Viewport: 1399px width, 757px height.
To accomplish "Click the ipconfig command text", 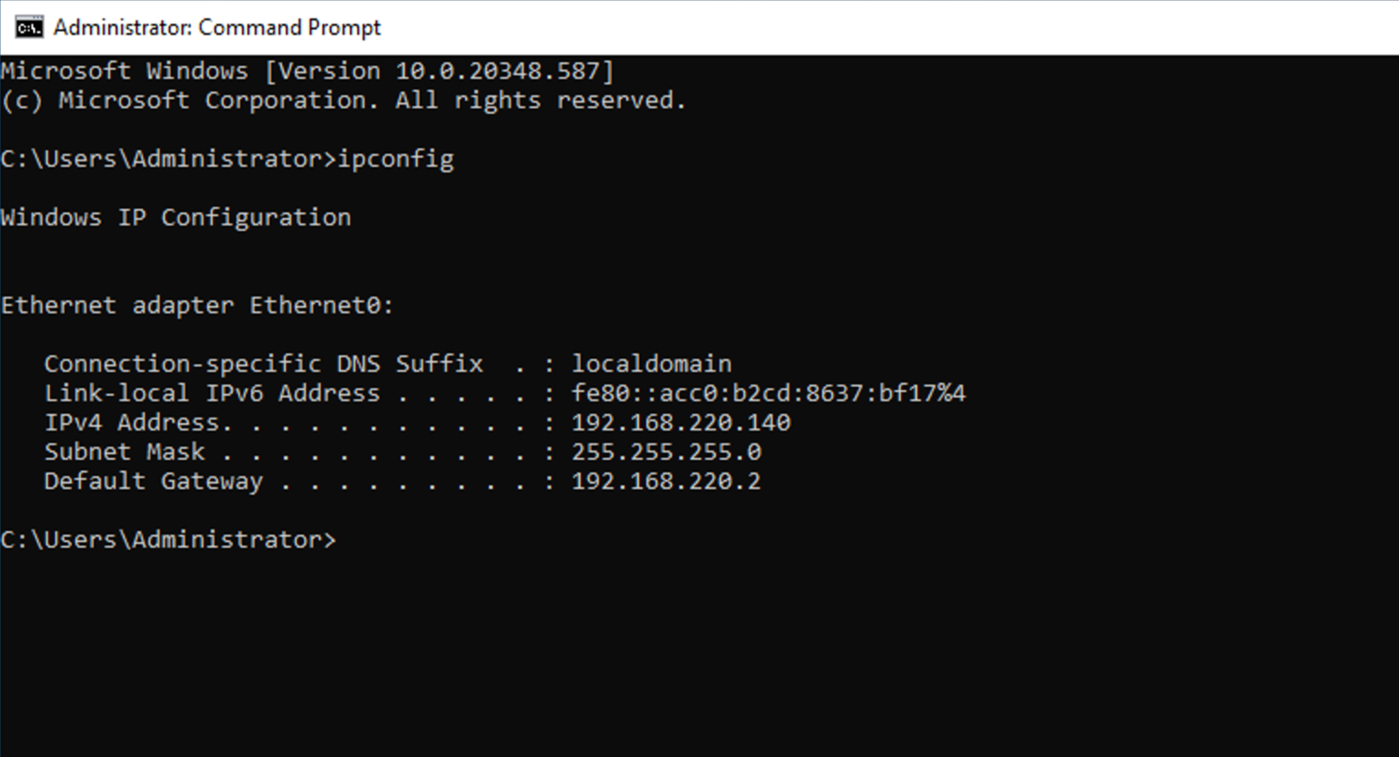I will click(x=395, y=158).
